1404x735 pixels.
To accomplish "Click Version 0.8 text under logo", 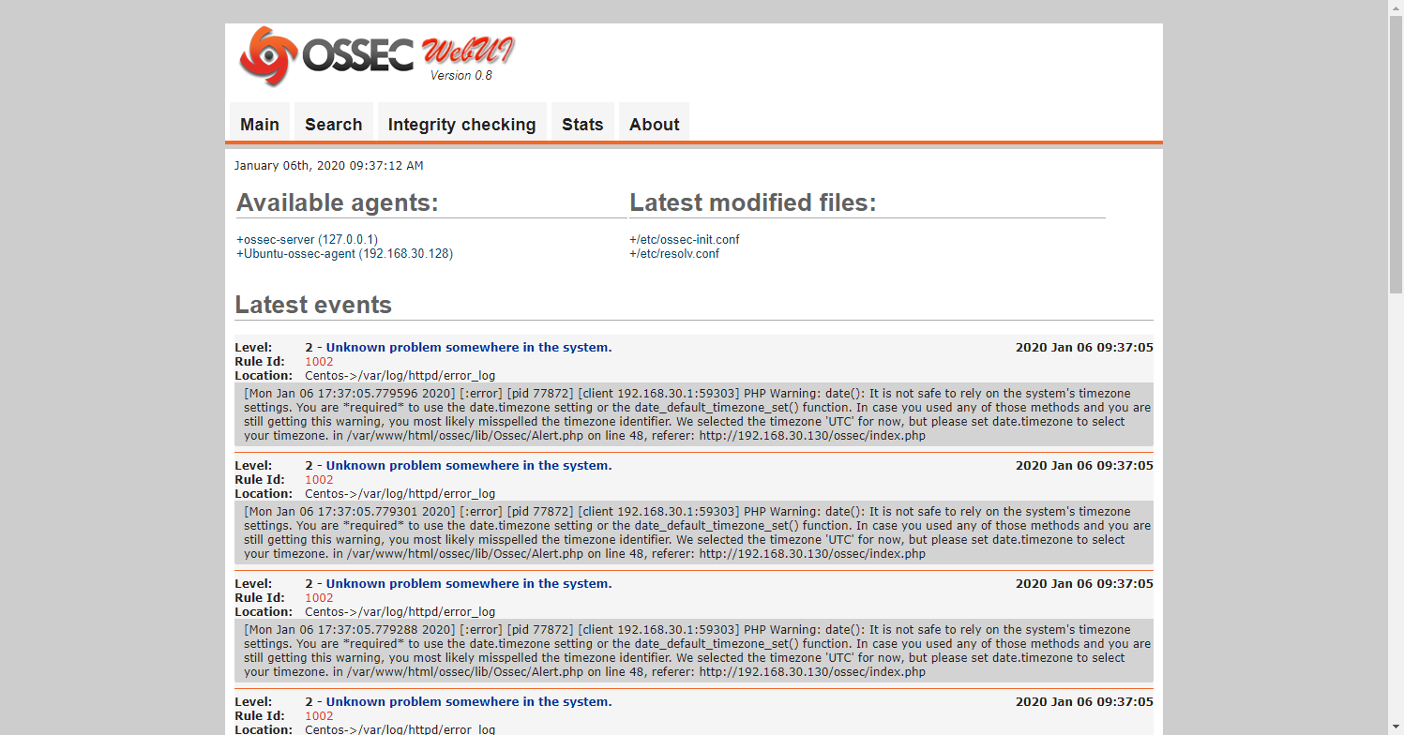I will [x=461, y=76].
